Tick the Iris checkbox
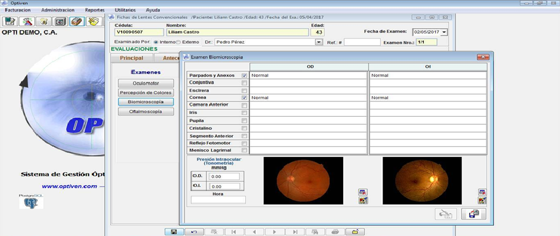The width and height of the screenshot is (560, 236). 245,113
